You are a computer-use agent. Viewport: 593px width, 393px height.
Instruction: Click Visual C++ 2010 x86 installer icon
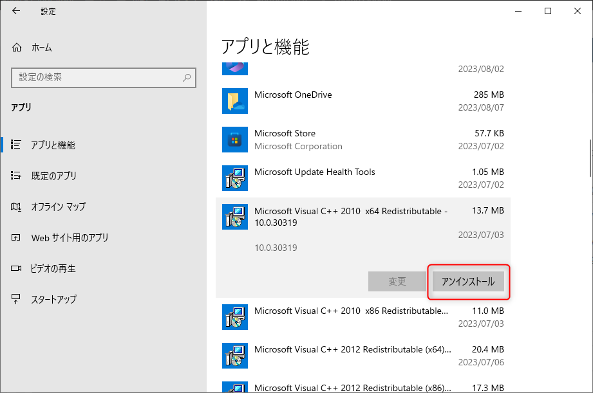(235, 317)
